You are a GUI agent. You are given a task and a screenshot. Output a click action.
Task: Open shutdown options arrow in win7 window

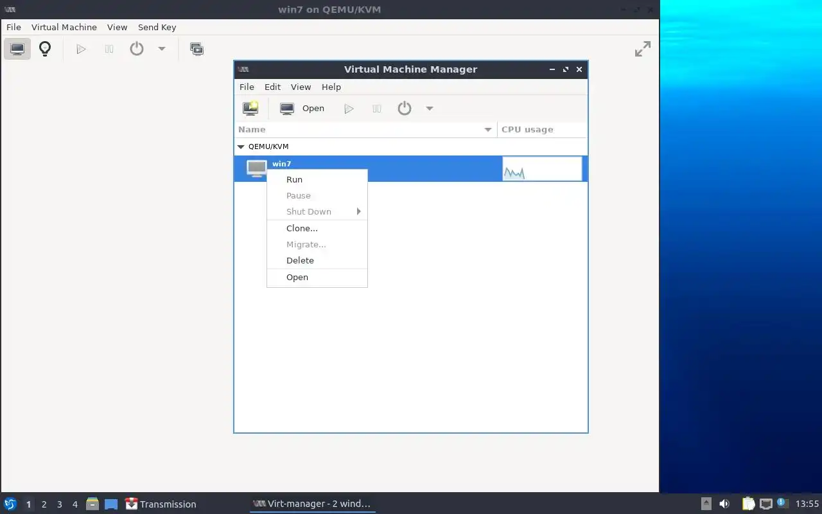[162, 49]
